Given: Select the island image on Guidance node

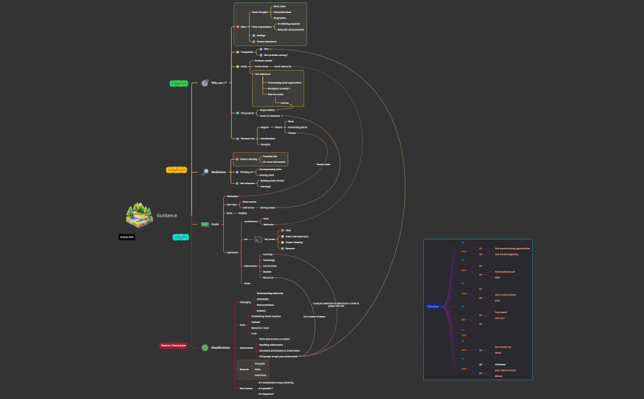Looking at the screenshot, I should [139, 214].
